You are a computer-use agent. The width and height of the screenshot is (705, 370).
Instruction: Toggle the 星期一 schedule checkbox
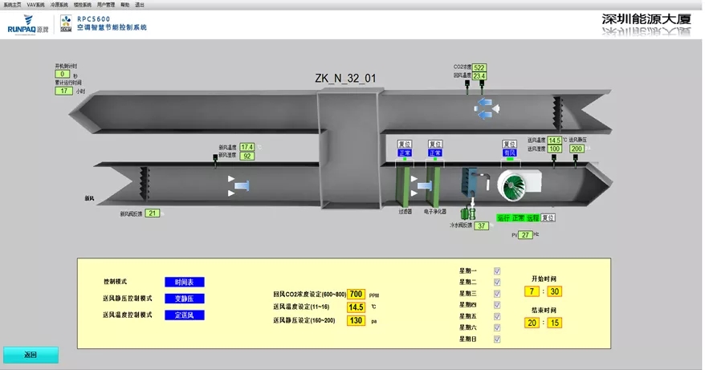click(497, 271)
